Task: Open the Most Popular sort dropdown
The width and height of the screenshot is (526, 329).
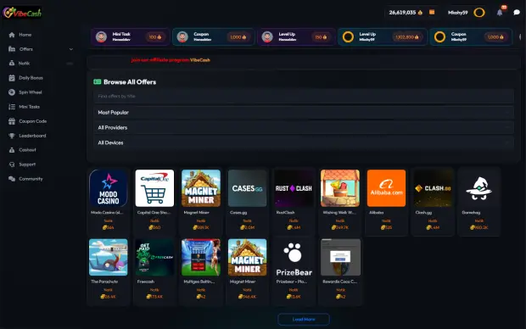Action: click(x=304, y=112)
